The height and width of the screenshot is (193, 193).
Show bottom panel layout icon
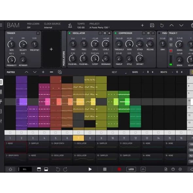point(46,169)
